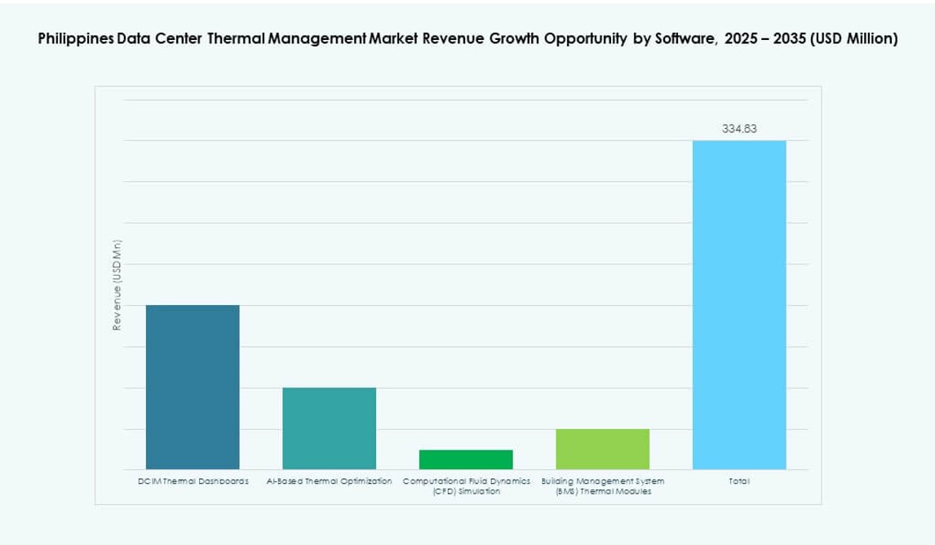
Task: Click the (CFD) Simulation text line
Action: click(466, 491)
